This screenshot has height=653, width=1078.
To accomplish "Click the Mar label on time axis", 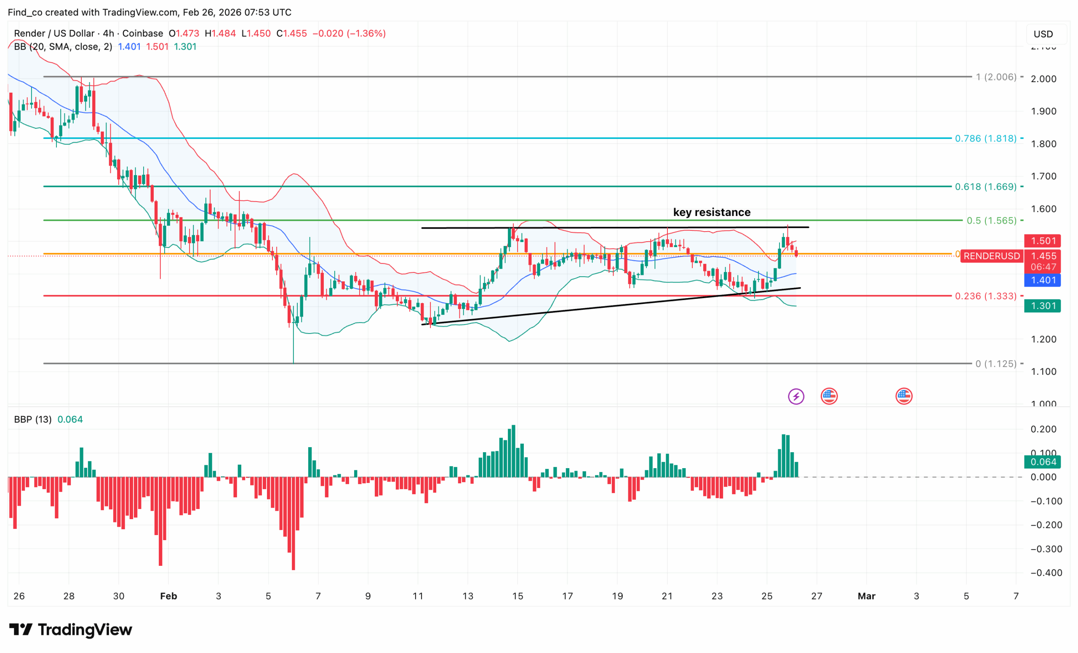I will point(866,596).
